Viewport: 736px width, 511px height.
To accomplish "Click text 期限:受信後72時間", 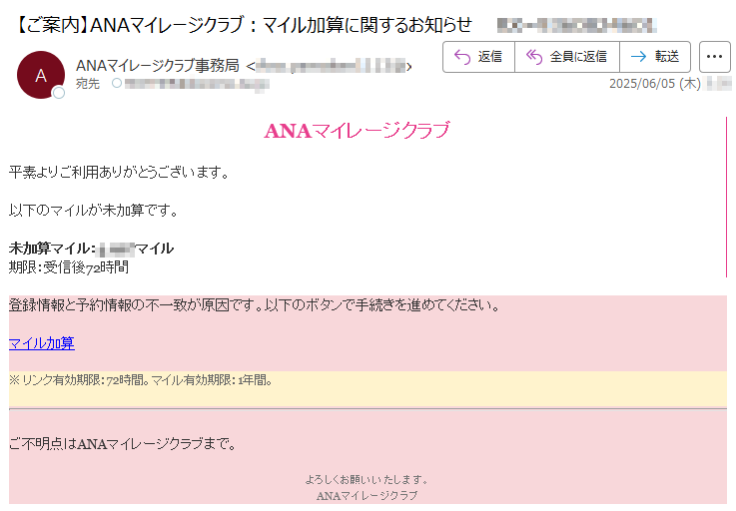I will (69, 267).
